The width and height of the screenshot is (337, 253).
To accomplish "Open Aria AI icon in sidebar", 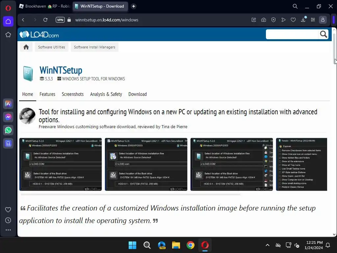I will 8,104.
